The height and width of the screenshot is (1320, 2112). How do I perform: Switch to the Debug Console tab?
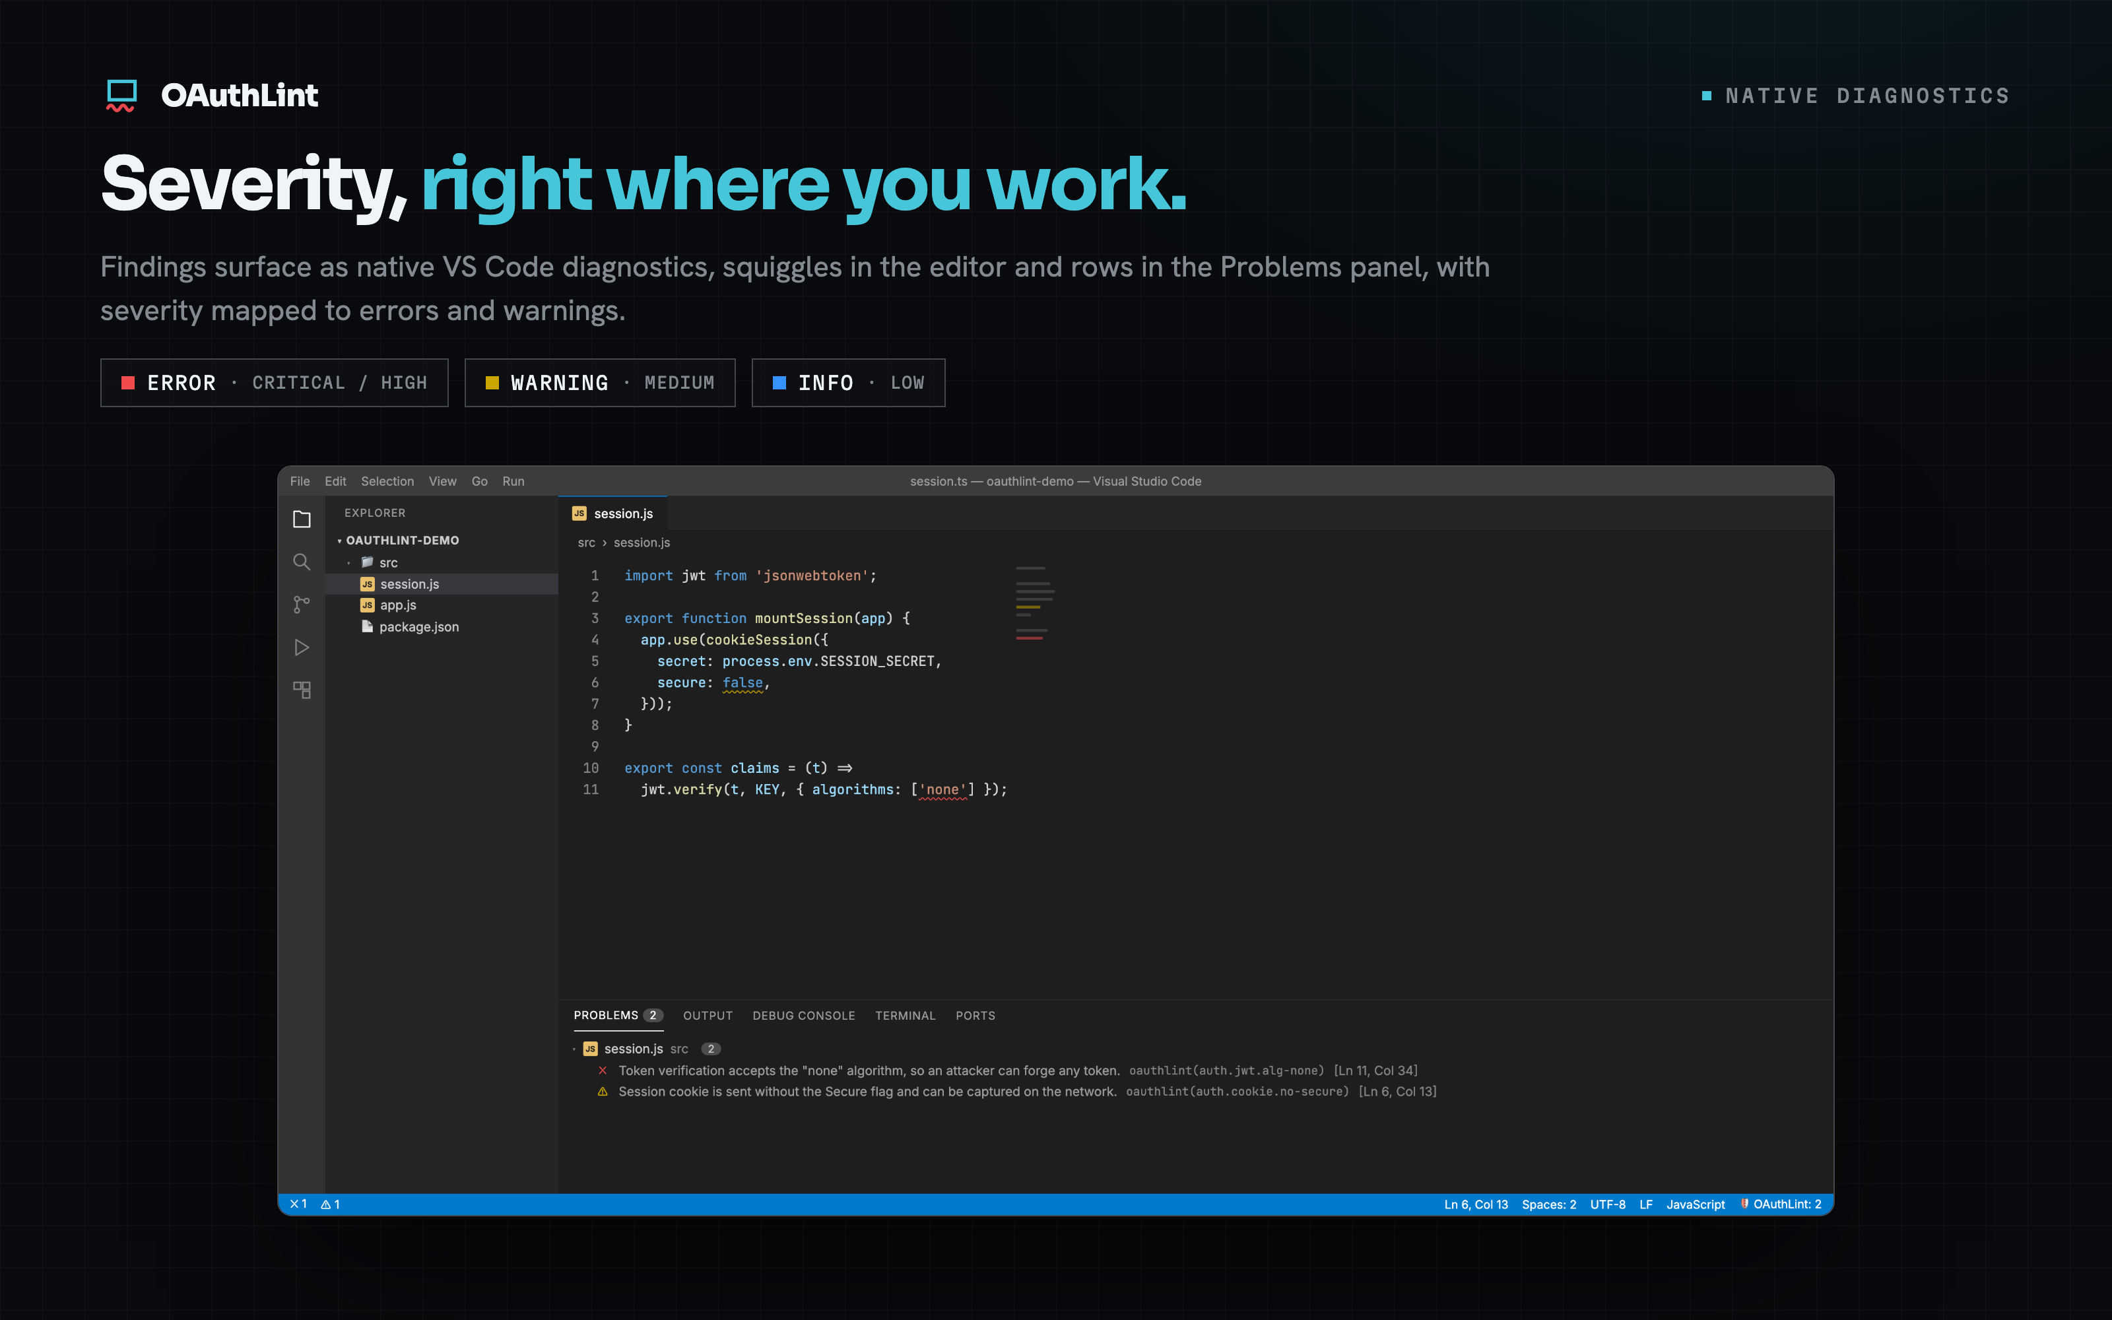(x=804, y=1015)
